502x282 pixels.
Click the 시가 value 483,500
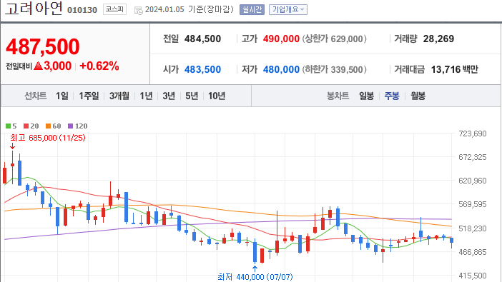click(x=202, y=69)
